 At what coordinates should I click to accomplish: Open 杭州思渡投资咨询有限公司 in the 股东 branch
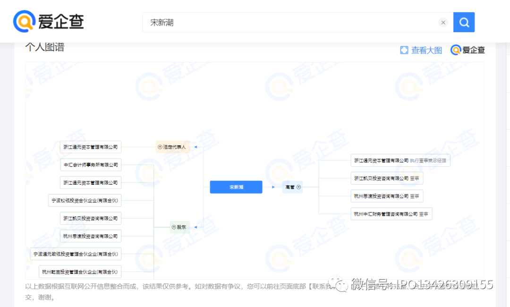tap(90, 236)
